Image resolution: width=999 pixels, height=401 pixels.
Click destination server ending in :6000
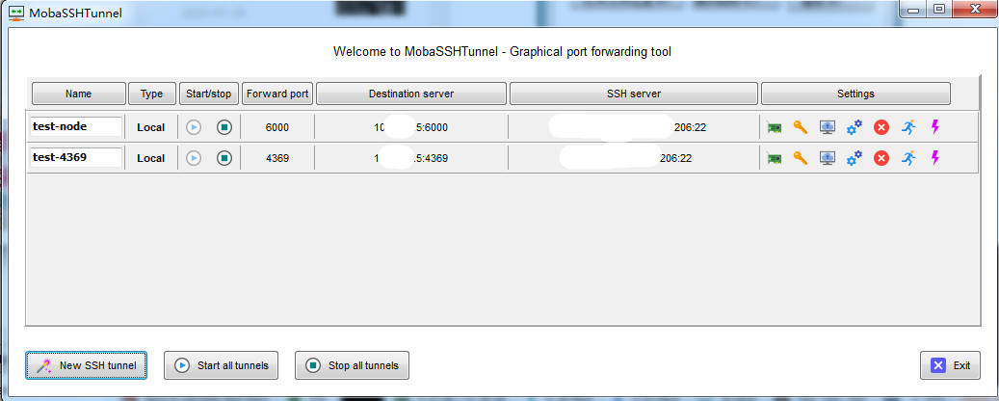pos(411,127)
